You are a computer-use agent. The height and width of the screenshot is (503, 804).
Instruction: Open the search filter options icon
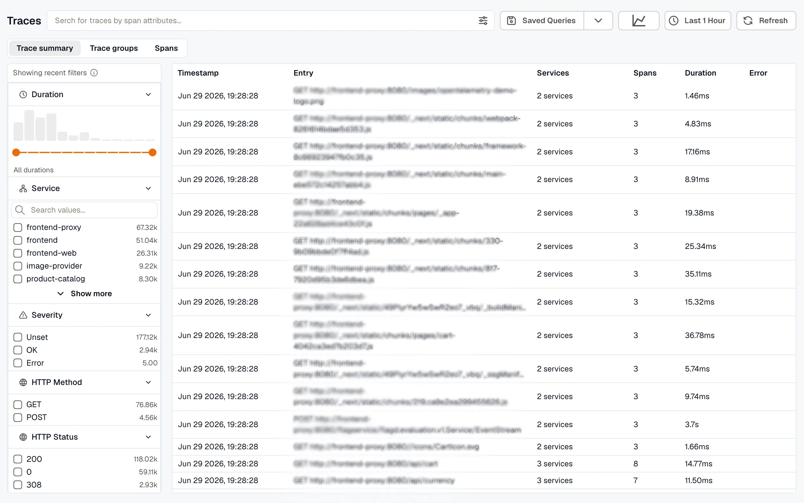[x=483, y=21]
